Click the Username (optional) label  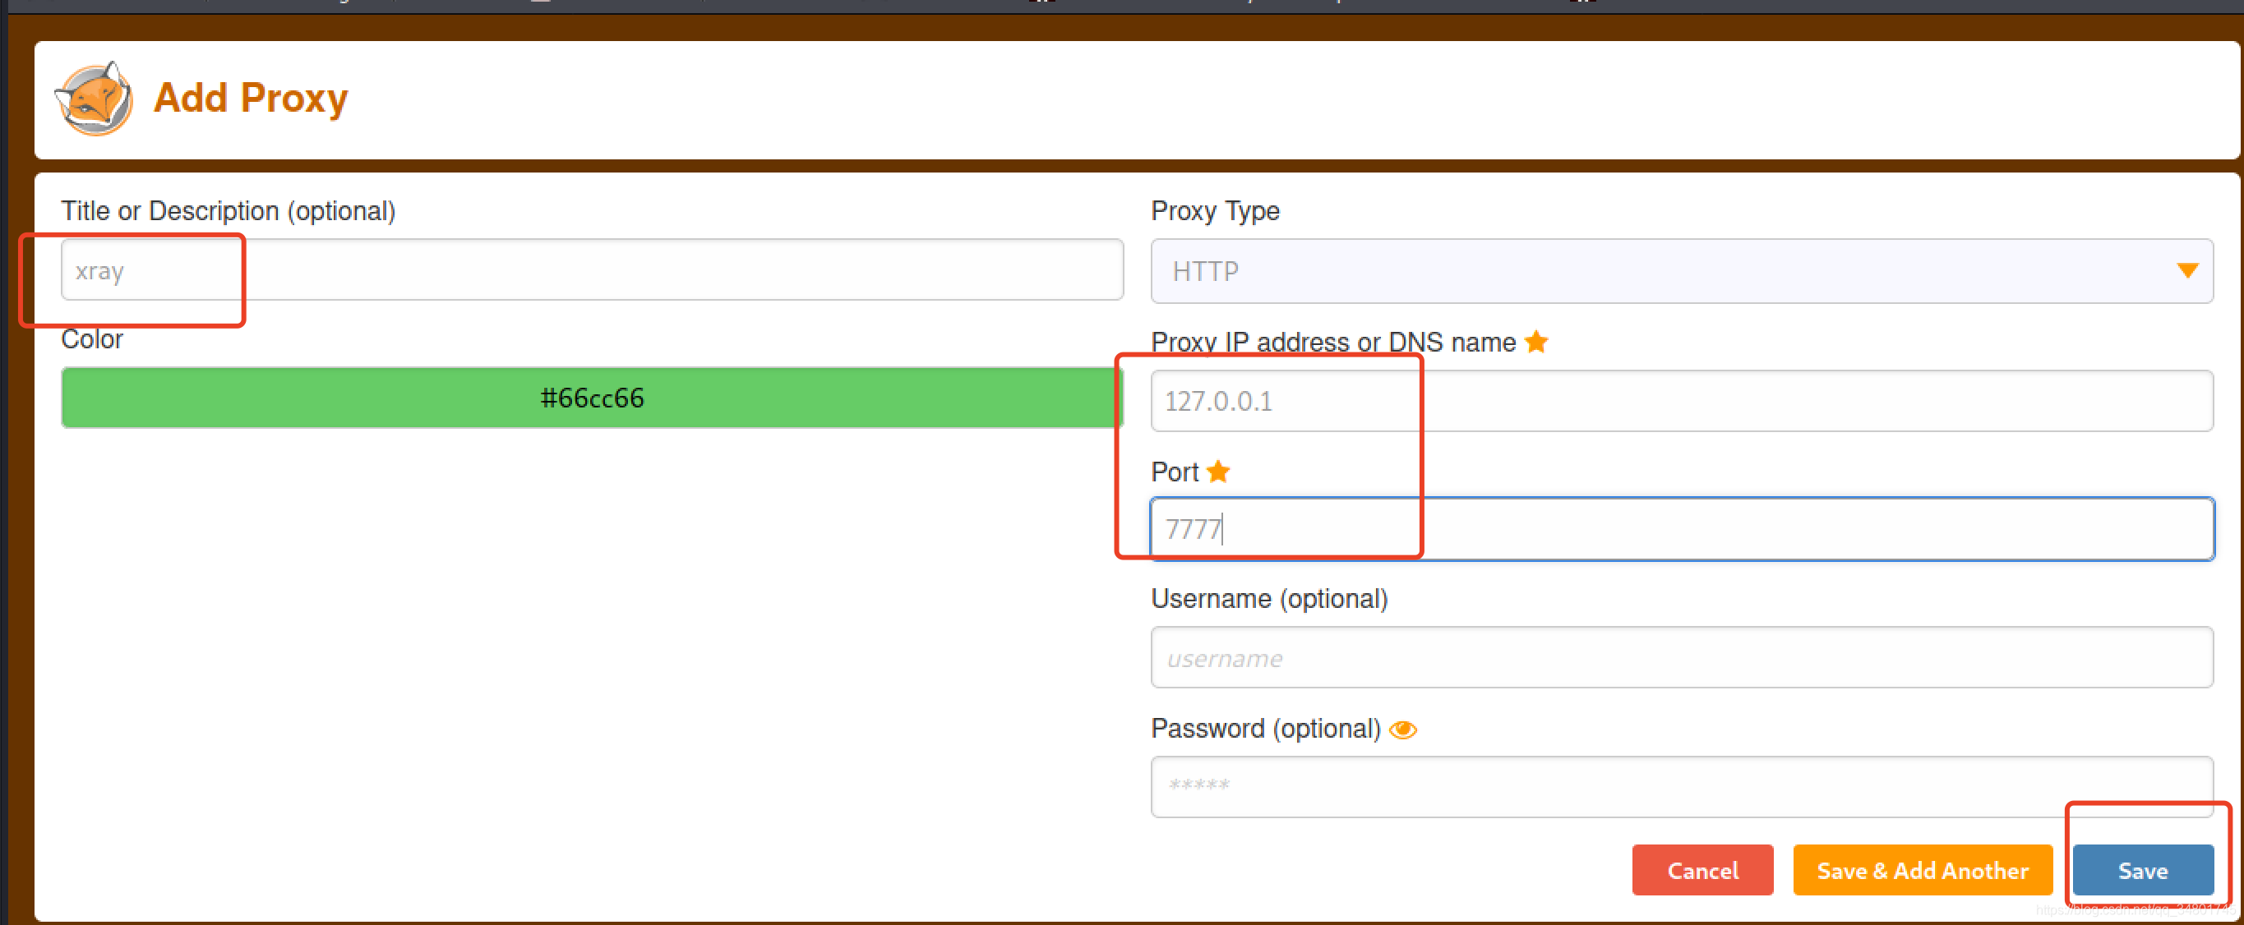pos(1268,598)
